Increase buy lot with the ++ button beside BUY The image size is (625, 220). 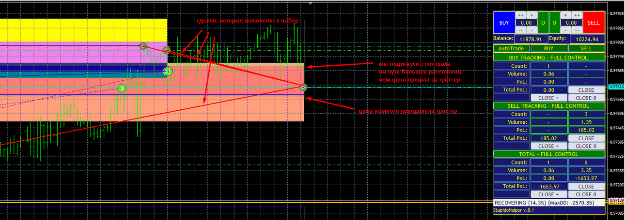tap(521, 15)
